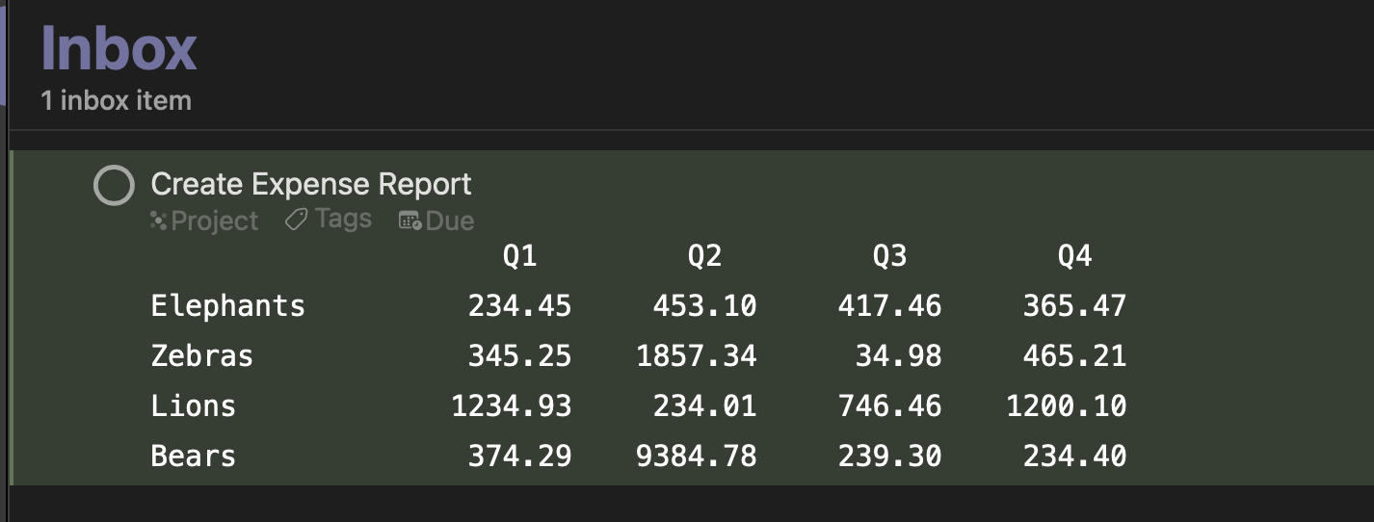Viewport: 1374px width, 522px height.
Task: Mark Create Expense Report as complete
Action: coord(114,185)
